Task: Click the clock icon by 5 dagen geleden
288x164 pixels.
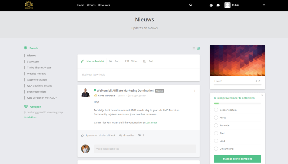Action: click(x=129, y=96)
